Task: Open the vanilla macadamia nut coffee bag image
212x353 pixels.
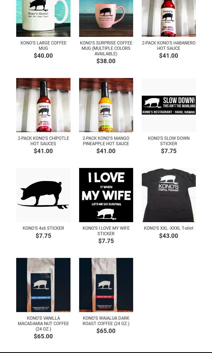Action: pyautogui.click(x=43, y=285)
